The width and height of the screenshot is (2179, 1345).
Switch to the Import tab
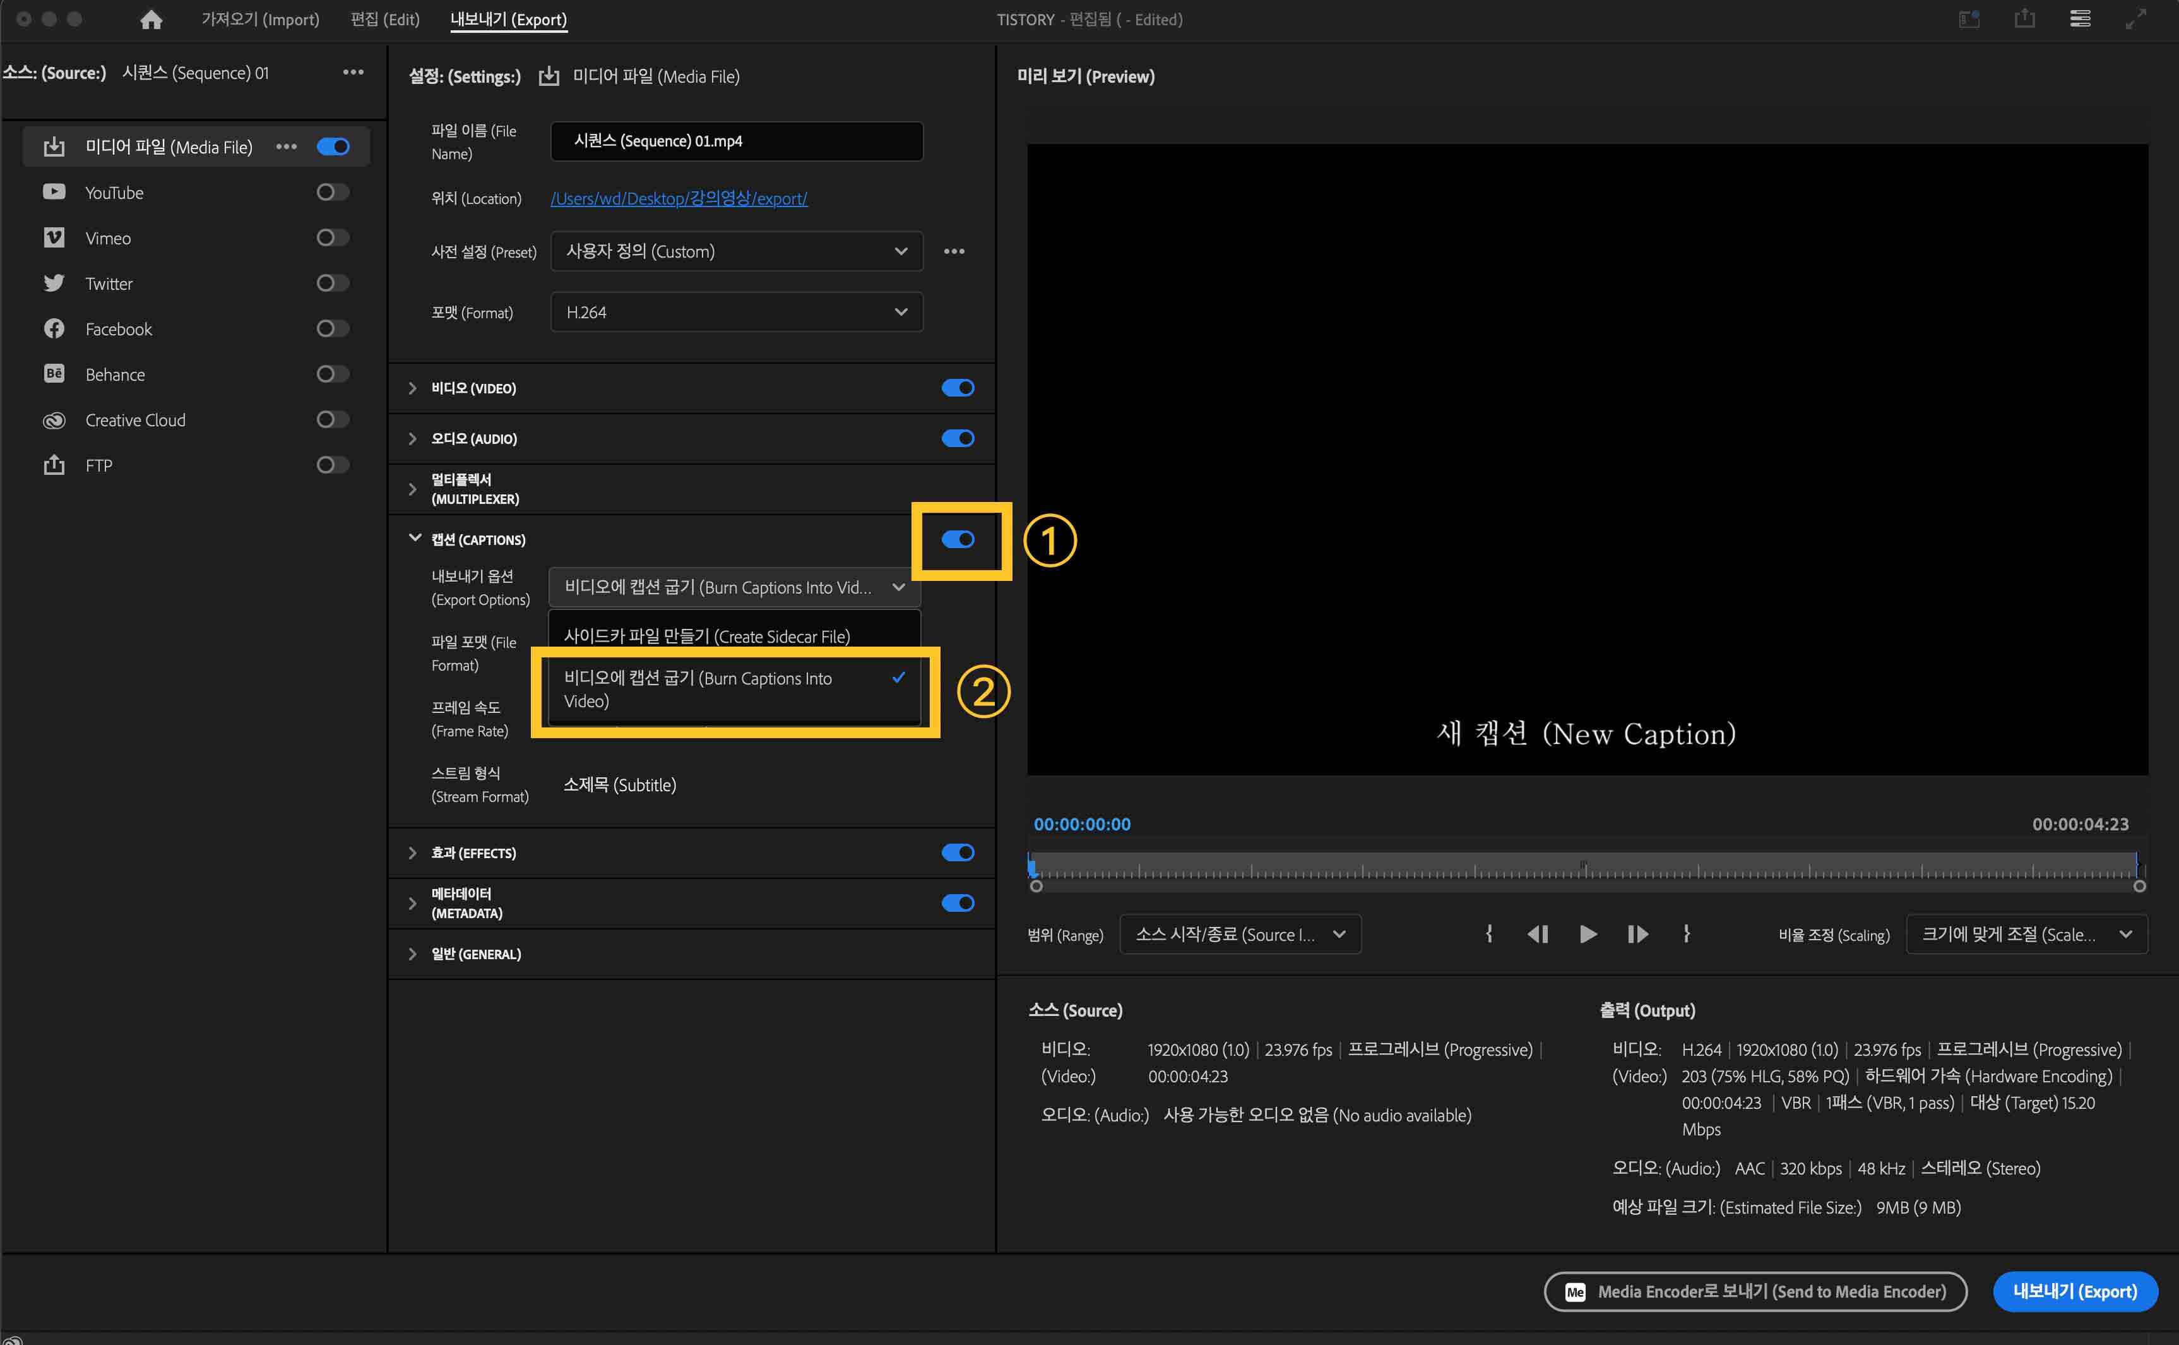pos(259,20)
